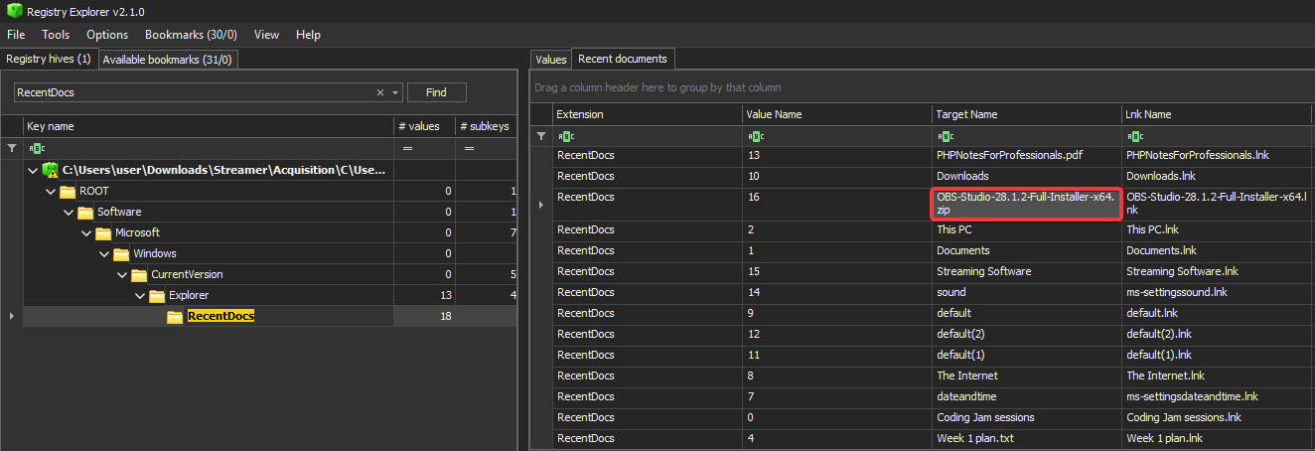The height and width of the screenshot is (451, 1315).
Task: Click the Lnk Name column filter operator icon
Action: 1134,136
